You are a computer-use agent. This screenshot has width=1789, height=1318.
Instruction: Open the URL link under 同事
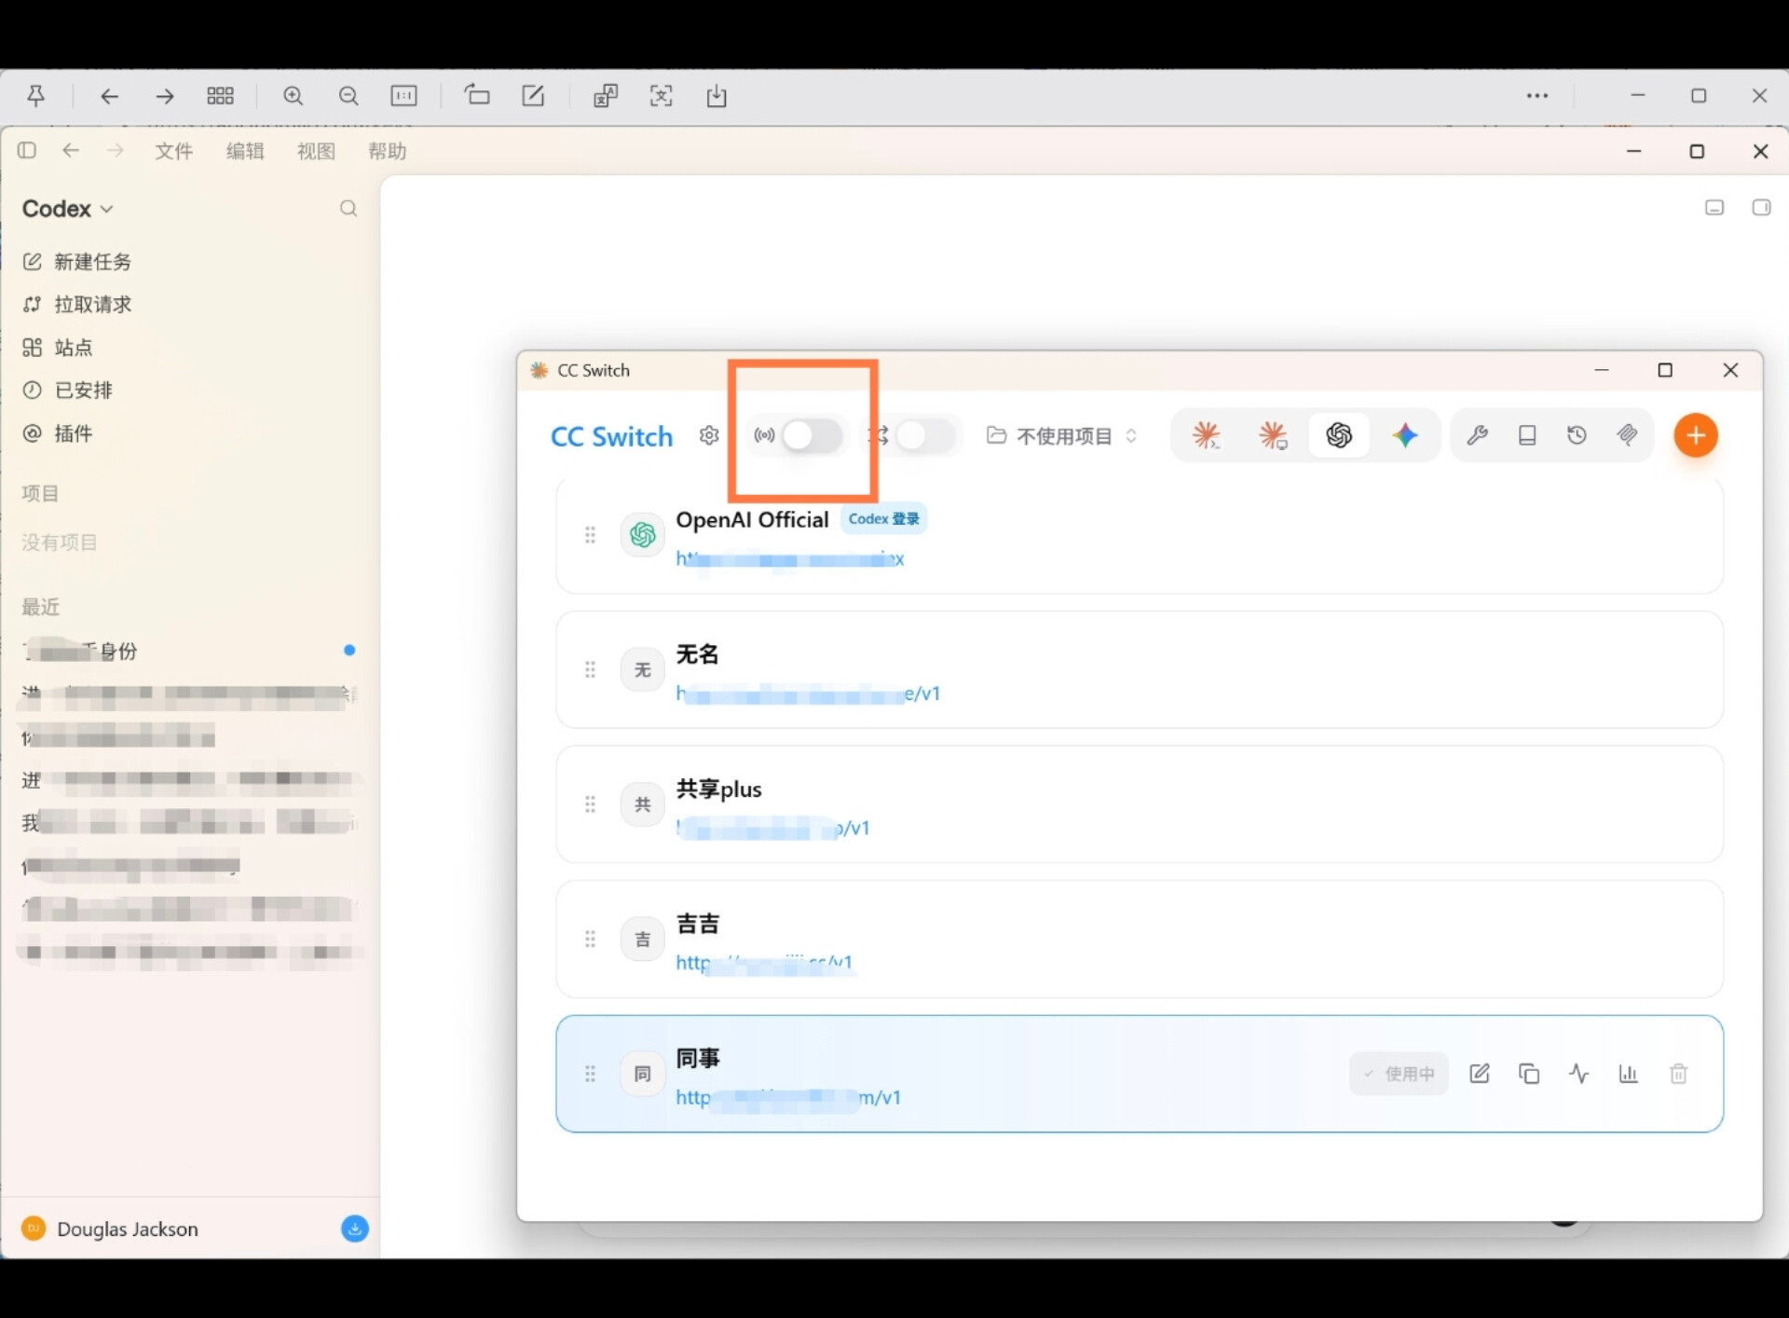tap(788, 1097)
